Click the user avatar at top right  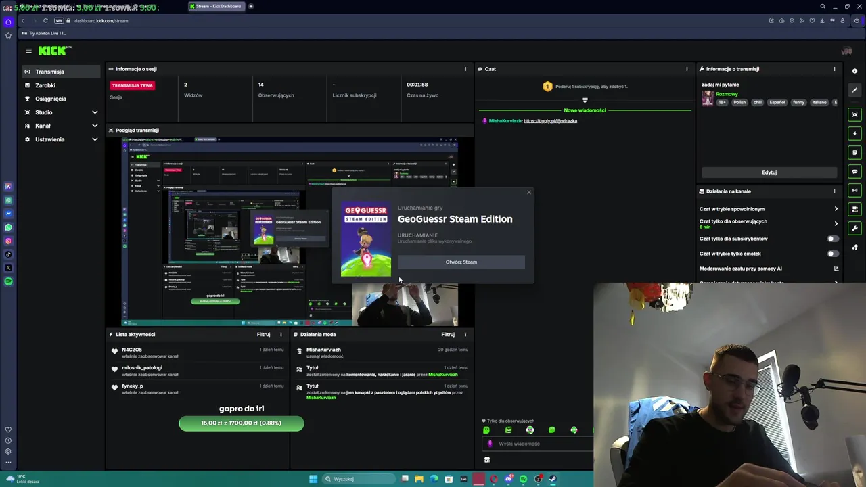point(846,51)
